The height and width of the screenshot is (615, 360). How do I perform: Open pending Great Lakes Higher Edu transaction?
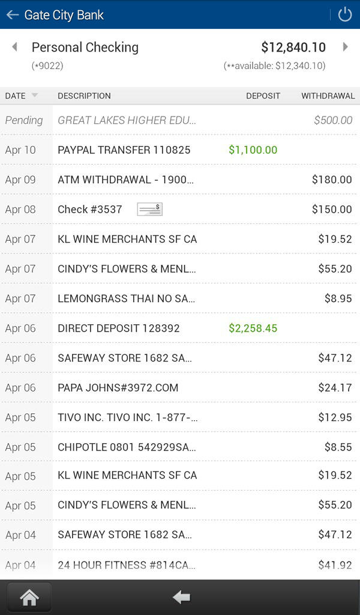(180, 120)
